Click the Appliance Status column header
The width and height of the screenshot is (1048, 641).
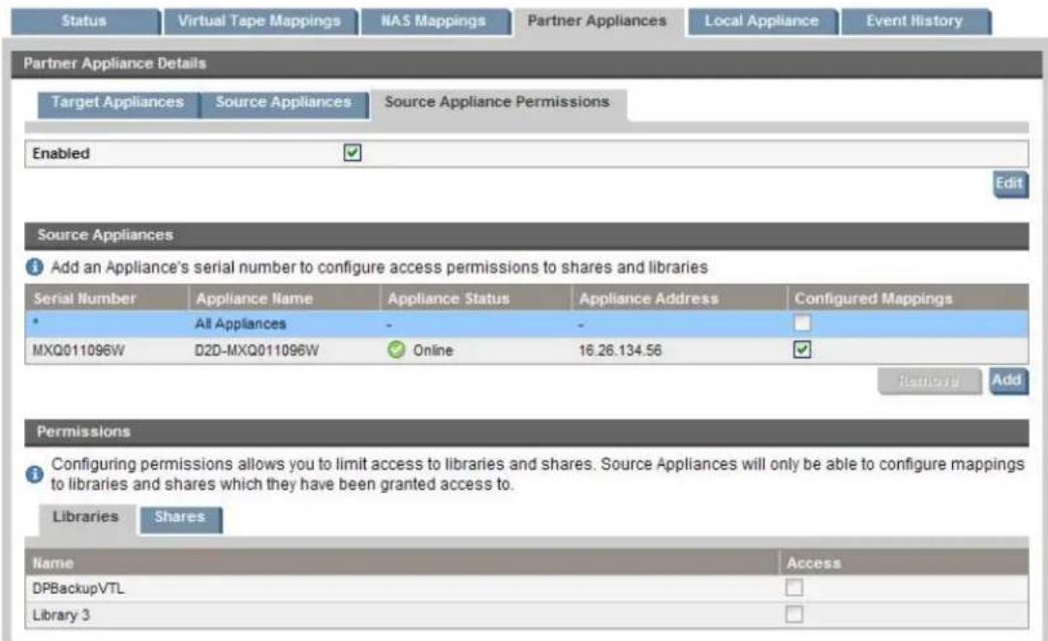(x=476, y=298)
